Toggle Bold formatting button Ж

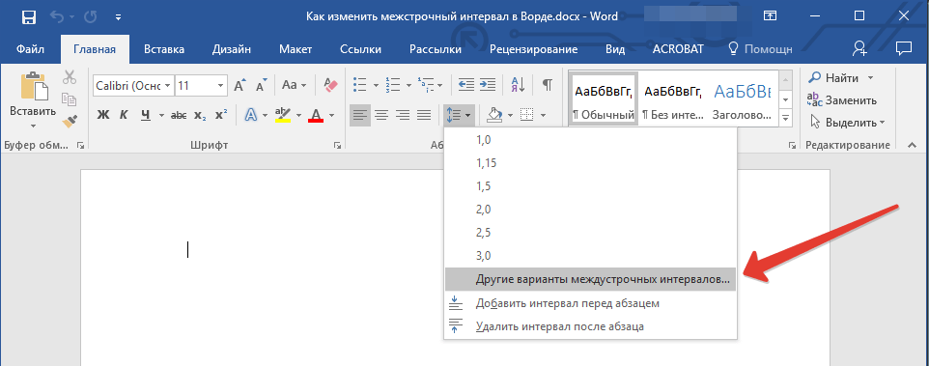[103, 115]
